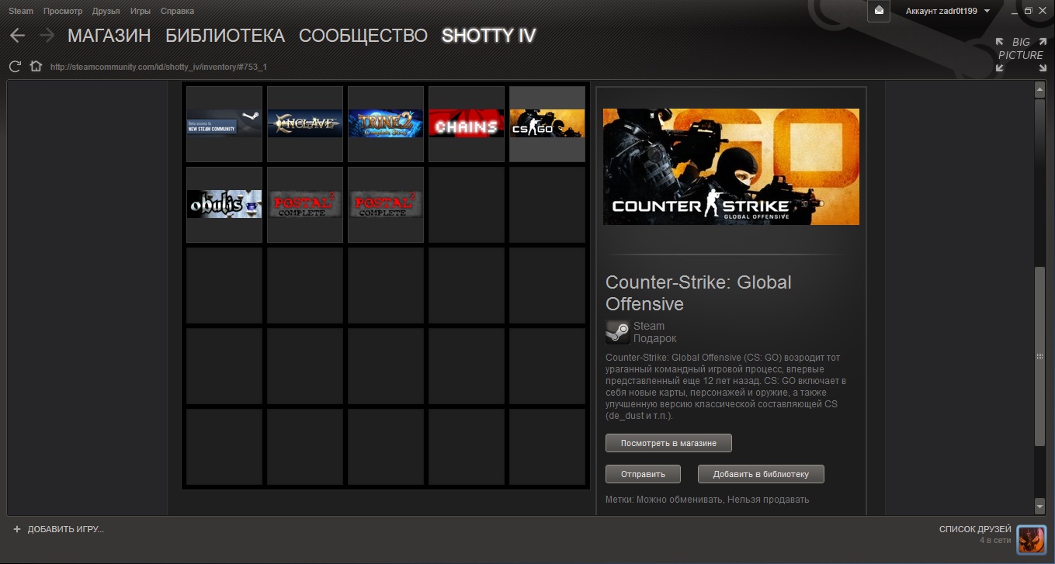Open the Steam menu

(x=21, y=11)
